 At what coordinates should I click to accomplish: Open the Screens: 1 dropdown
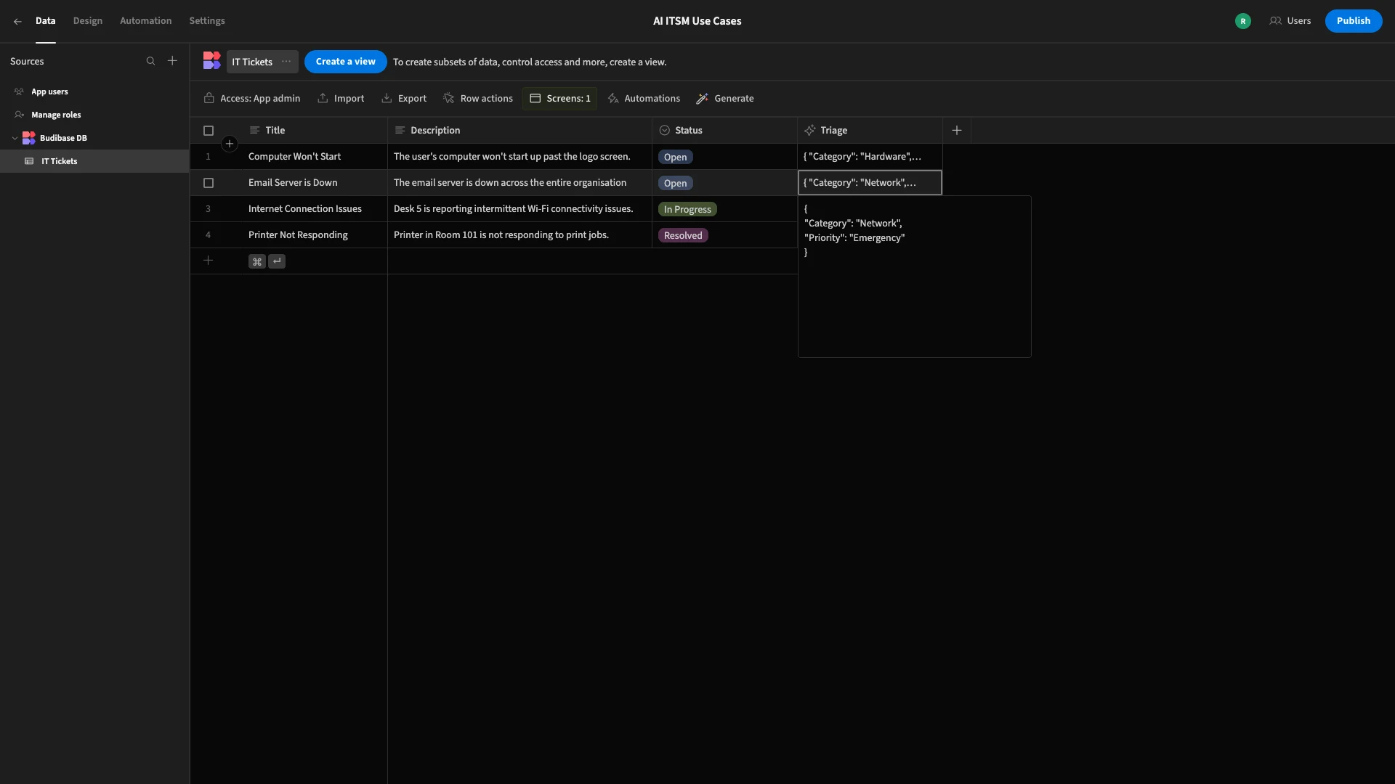pos(559,99)
